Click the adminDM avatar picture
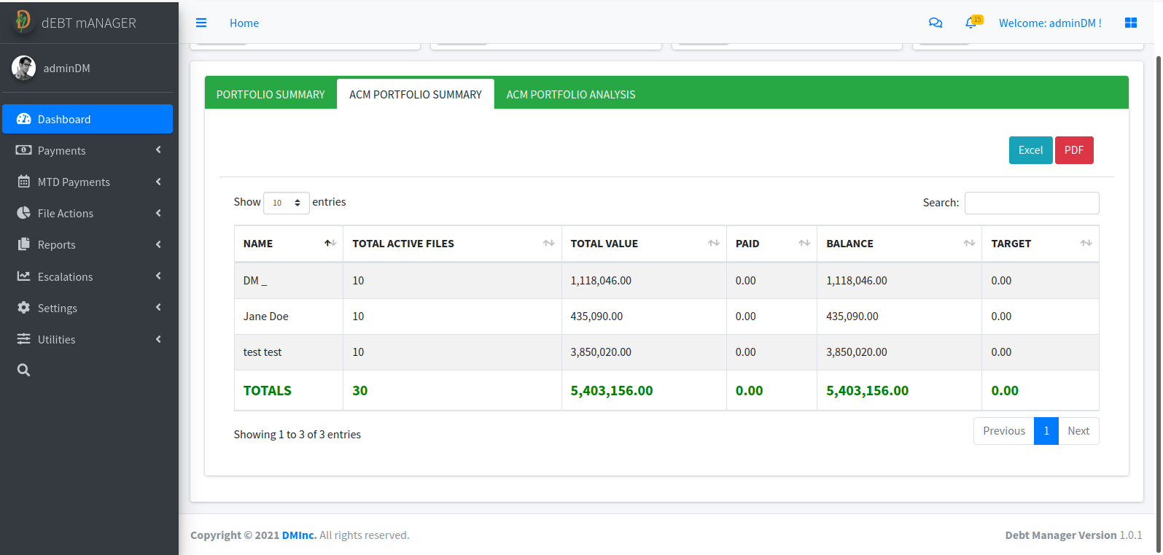 click(23, 68)
